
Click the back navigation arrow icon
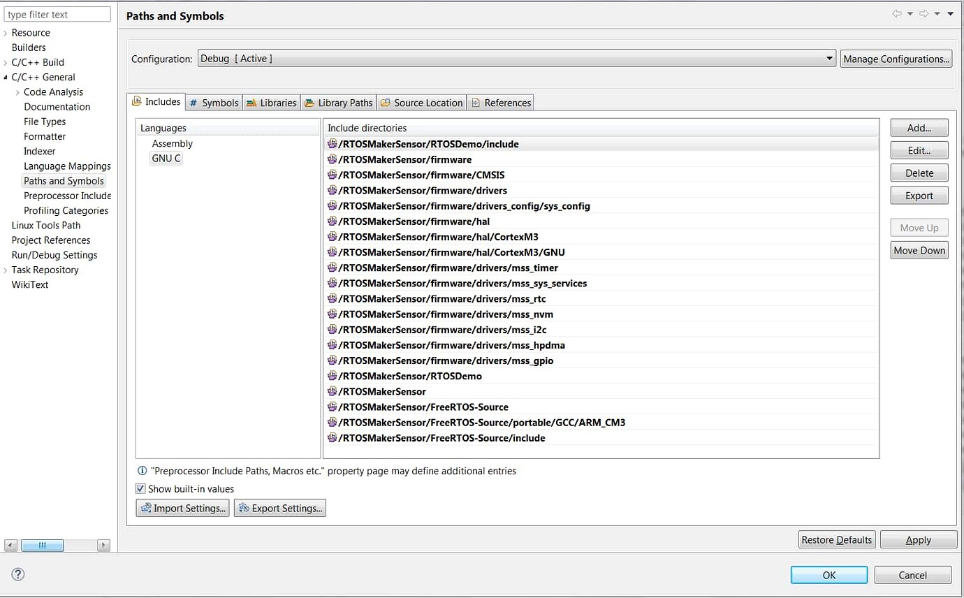pyautogui.click(x=898, y=12)
